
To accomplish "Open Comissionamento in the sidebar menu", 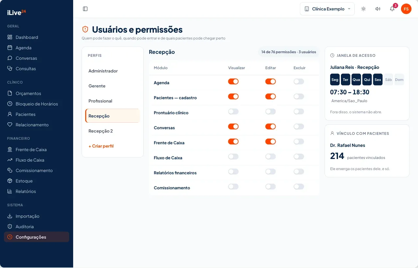I will [x=37, y=170].
